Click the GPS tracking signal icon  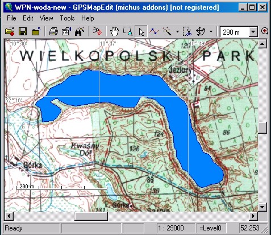(97, 31)
